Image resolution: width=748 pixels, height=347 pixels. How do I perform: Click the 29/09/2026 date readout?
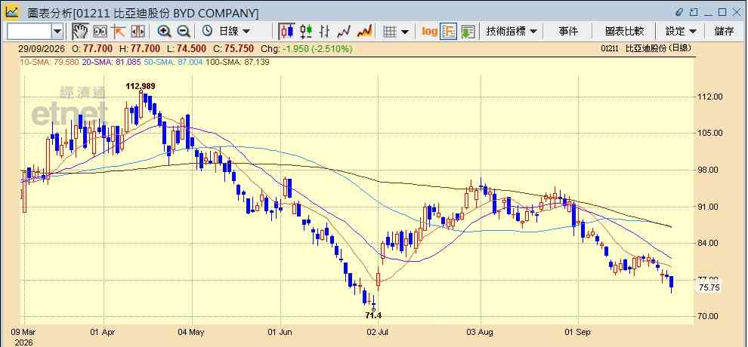tap(42, 48)
